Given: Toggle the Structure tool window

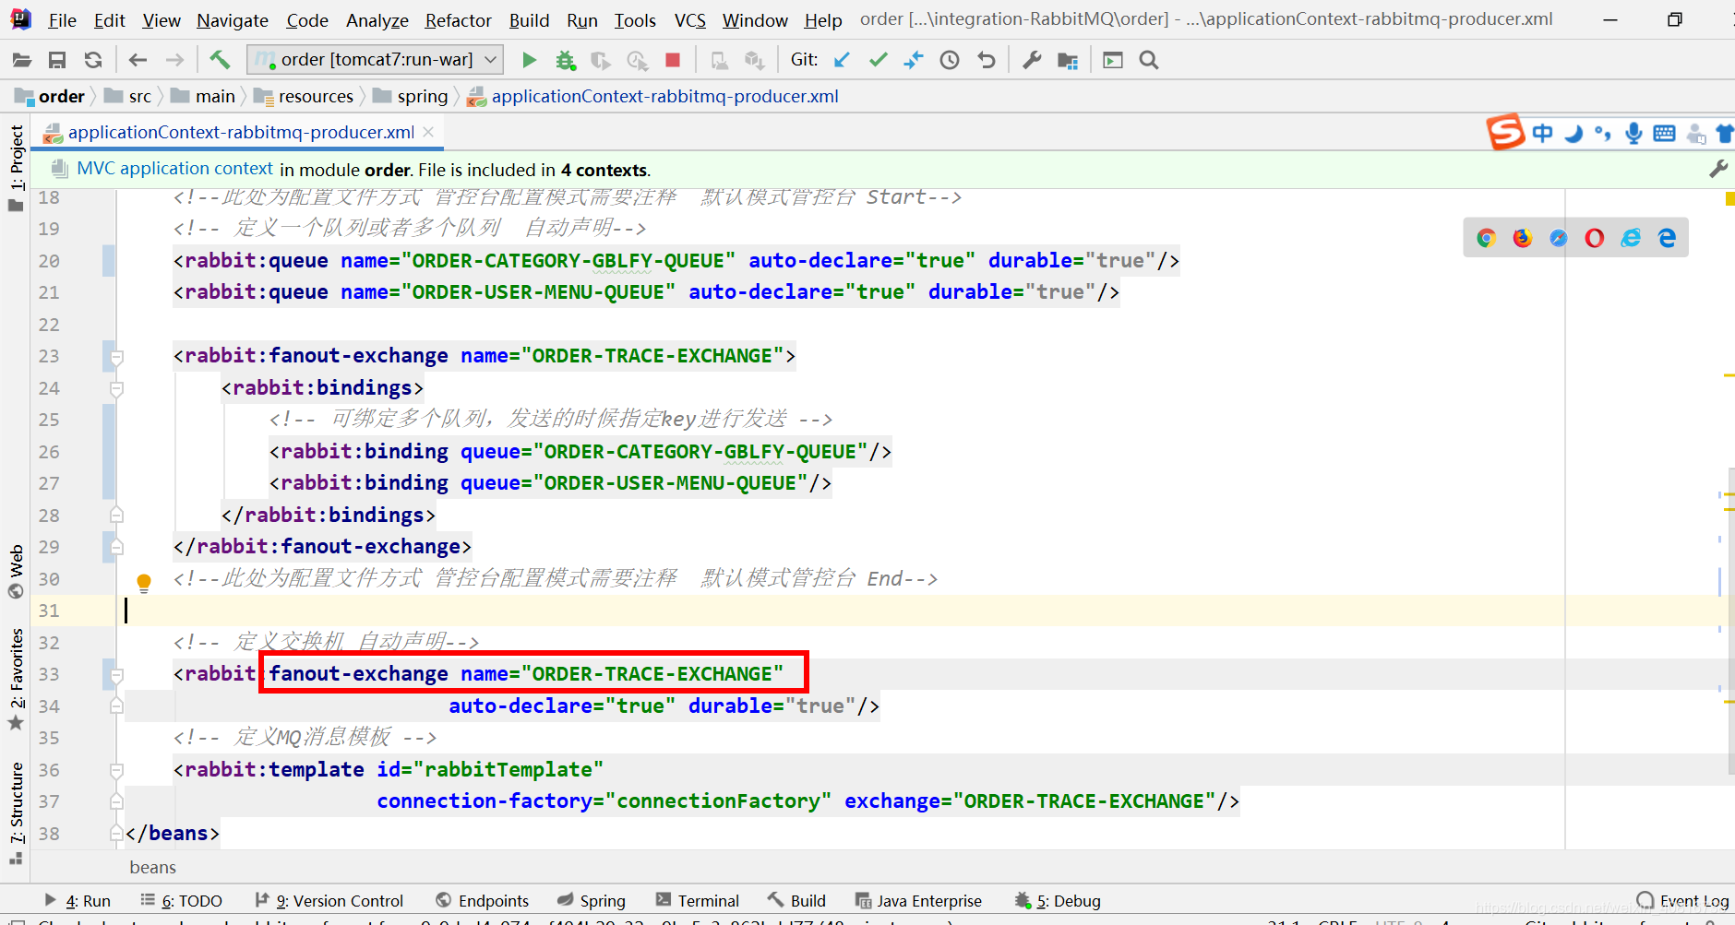Looking at the screenshot, I should tap(16, 813).
